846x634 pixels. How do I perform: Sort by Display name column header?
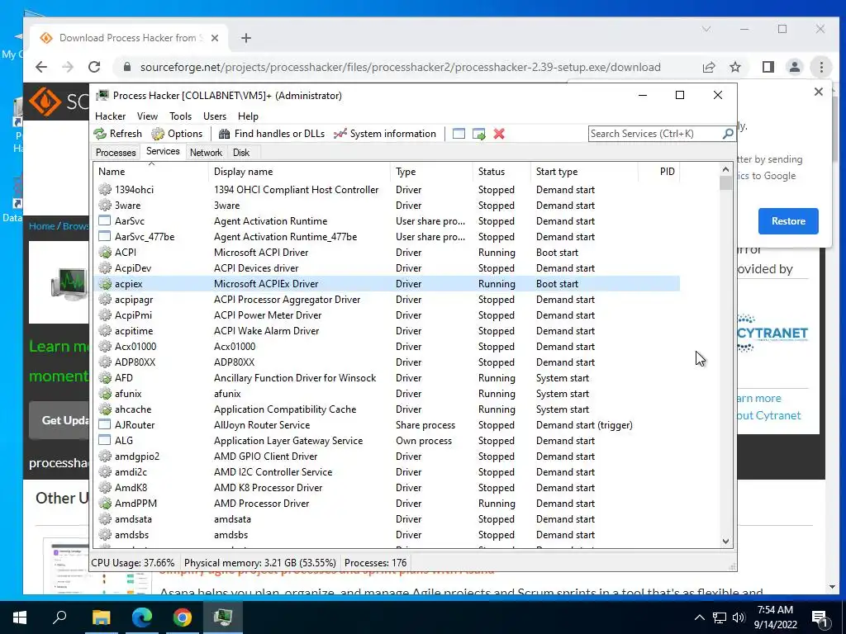(x=299, y=172)
